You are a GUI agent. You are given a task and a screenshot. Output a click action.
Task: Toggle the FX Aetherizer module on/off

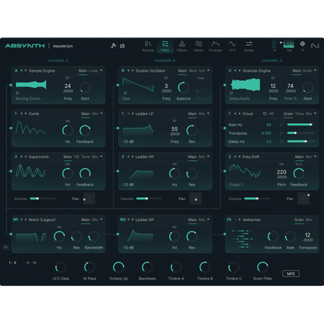point(229,220)
